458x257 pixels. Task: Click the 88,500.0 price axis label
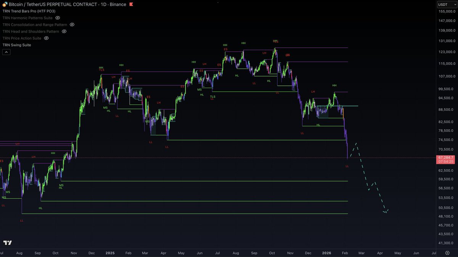(x=446, y=109)
